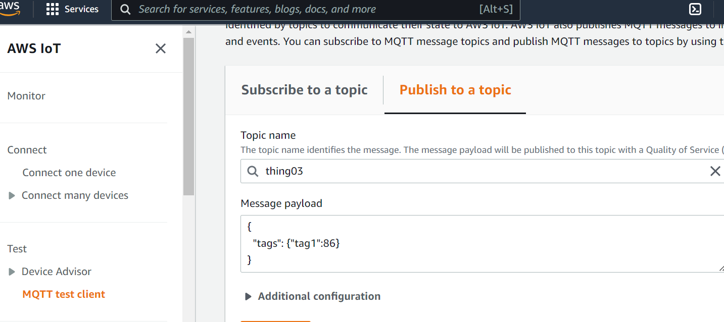Click the search icon in the Topic name field
Image resolution: width=724 pixels, height=322 pixels.
(253, 171)
